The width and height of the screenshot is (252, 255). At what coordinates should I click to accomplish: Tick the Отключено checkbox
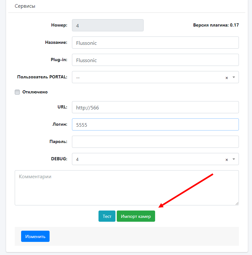[x=17, y=92]
